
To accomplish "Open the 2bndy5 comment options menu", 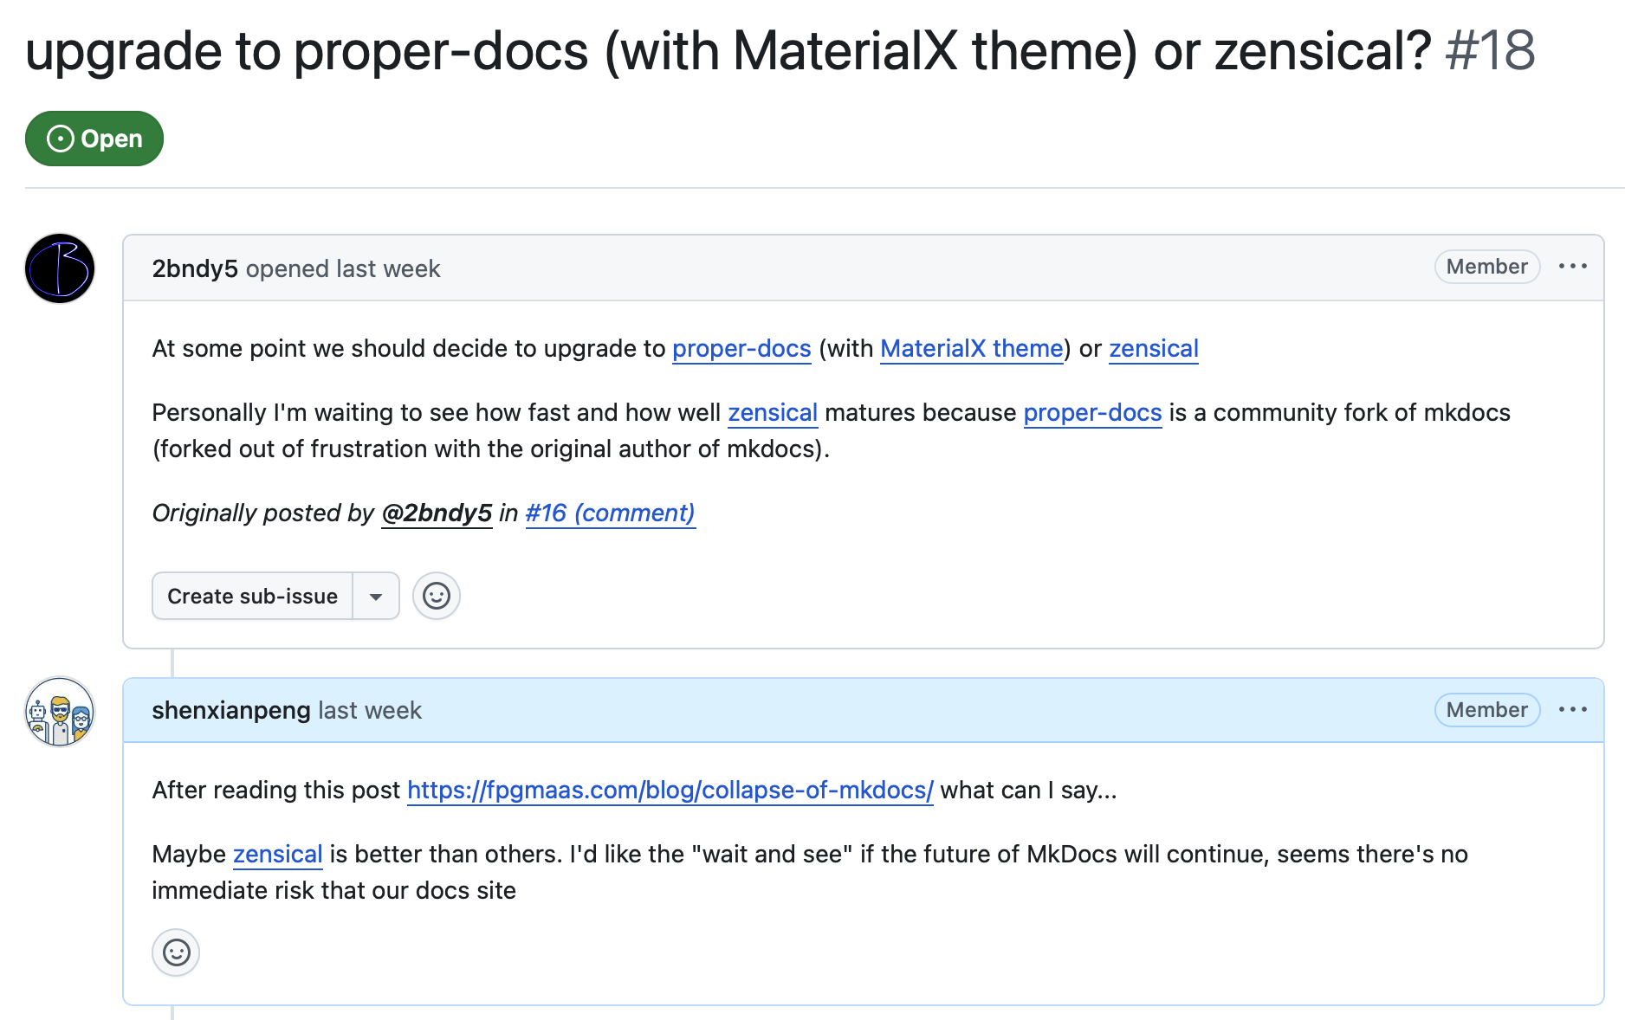I will 1572,267.
